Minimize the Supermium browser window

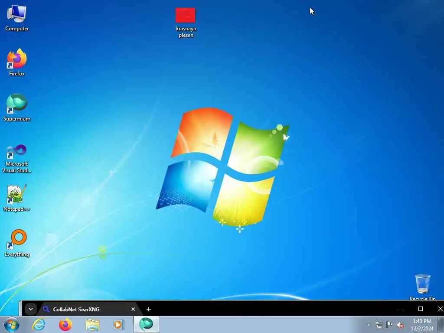400,309
